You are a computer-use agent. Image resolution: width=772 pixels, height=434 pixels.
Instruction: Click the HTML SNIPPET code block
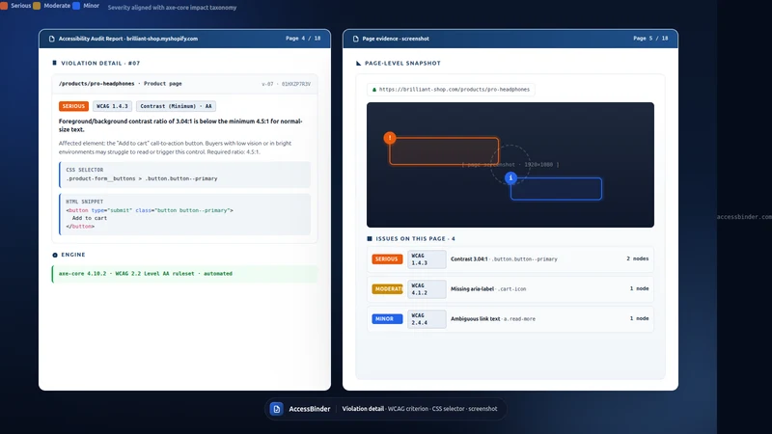[184, 214]
